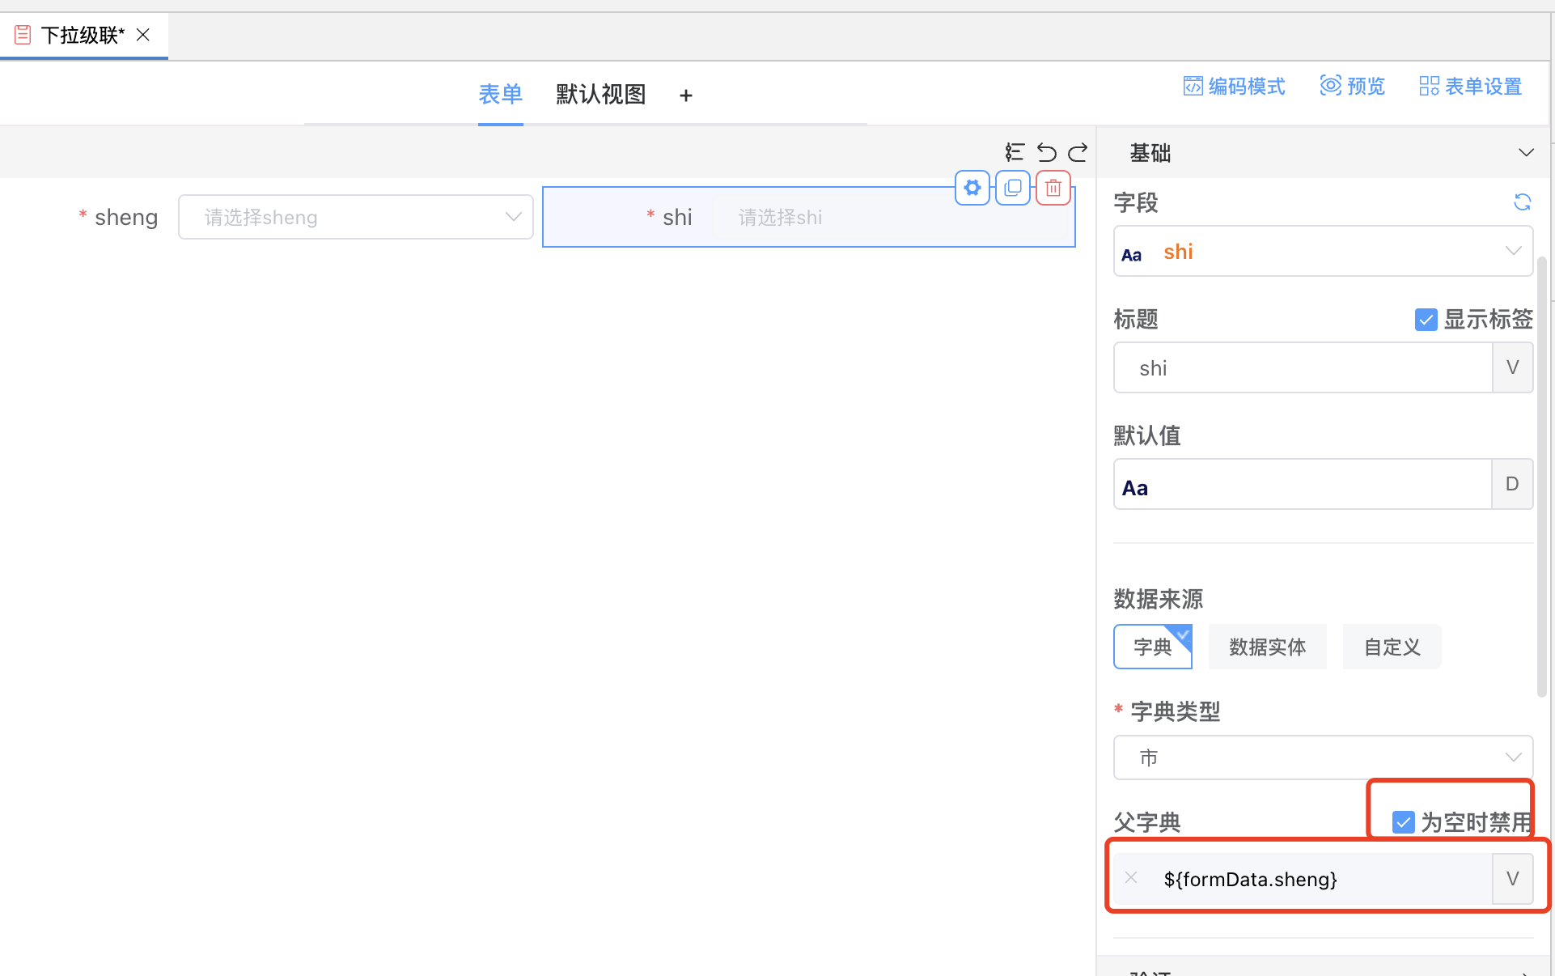Viewport: 1555px width, 976px height.
Task: Open the 字典类型 dropdown showing 市
Action: click(1322, 757)
